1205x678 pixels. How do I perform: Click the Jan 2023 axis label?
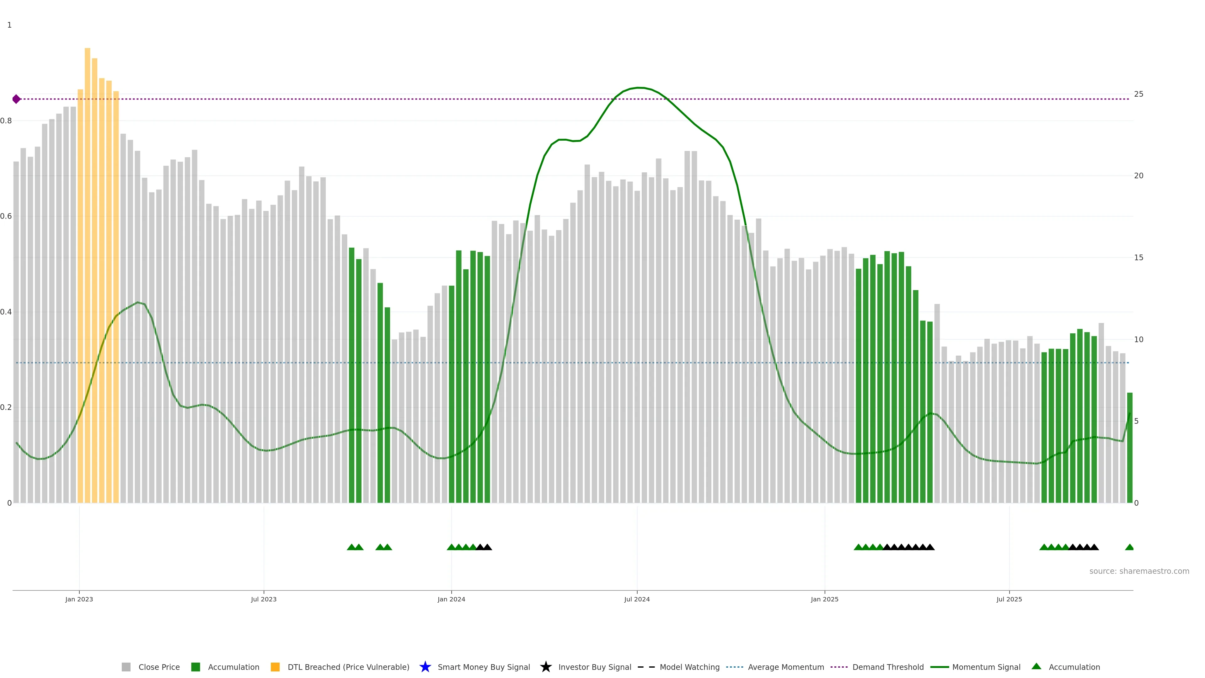pyautogui.click(x=79, y=599)
